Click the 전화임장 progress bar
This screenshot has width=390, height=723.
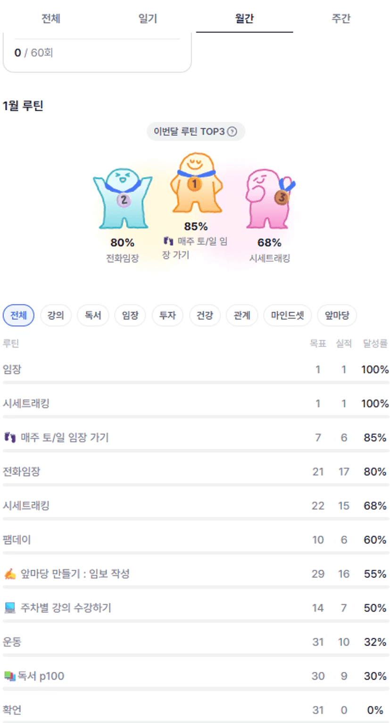[195, 484]
